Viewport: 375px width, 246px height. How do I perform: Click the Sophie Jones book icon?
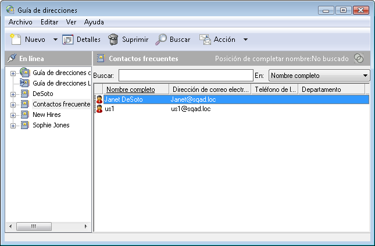click(x=25, y=125)
